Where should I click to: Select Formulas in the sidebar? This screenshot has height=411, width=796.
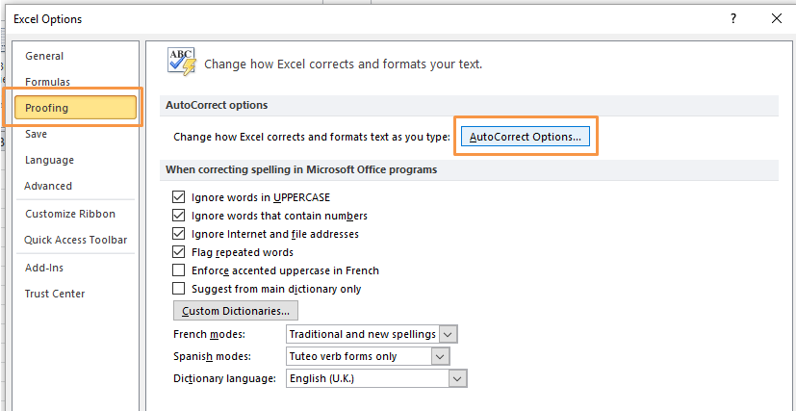pyautogui.click(x=48, y=82)
